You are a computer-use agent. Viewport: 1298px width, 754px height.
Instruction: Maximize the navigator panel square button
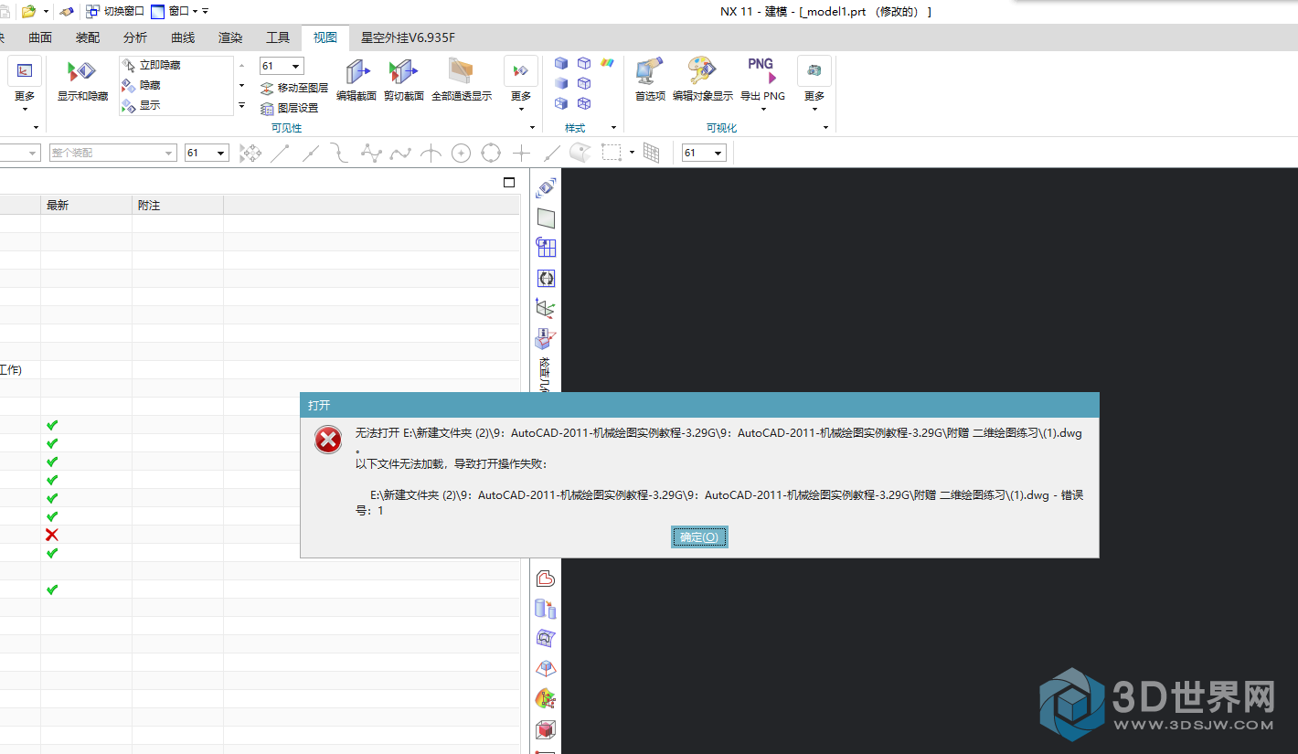509,183
